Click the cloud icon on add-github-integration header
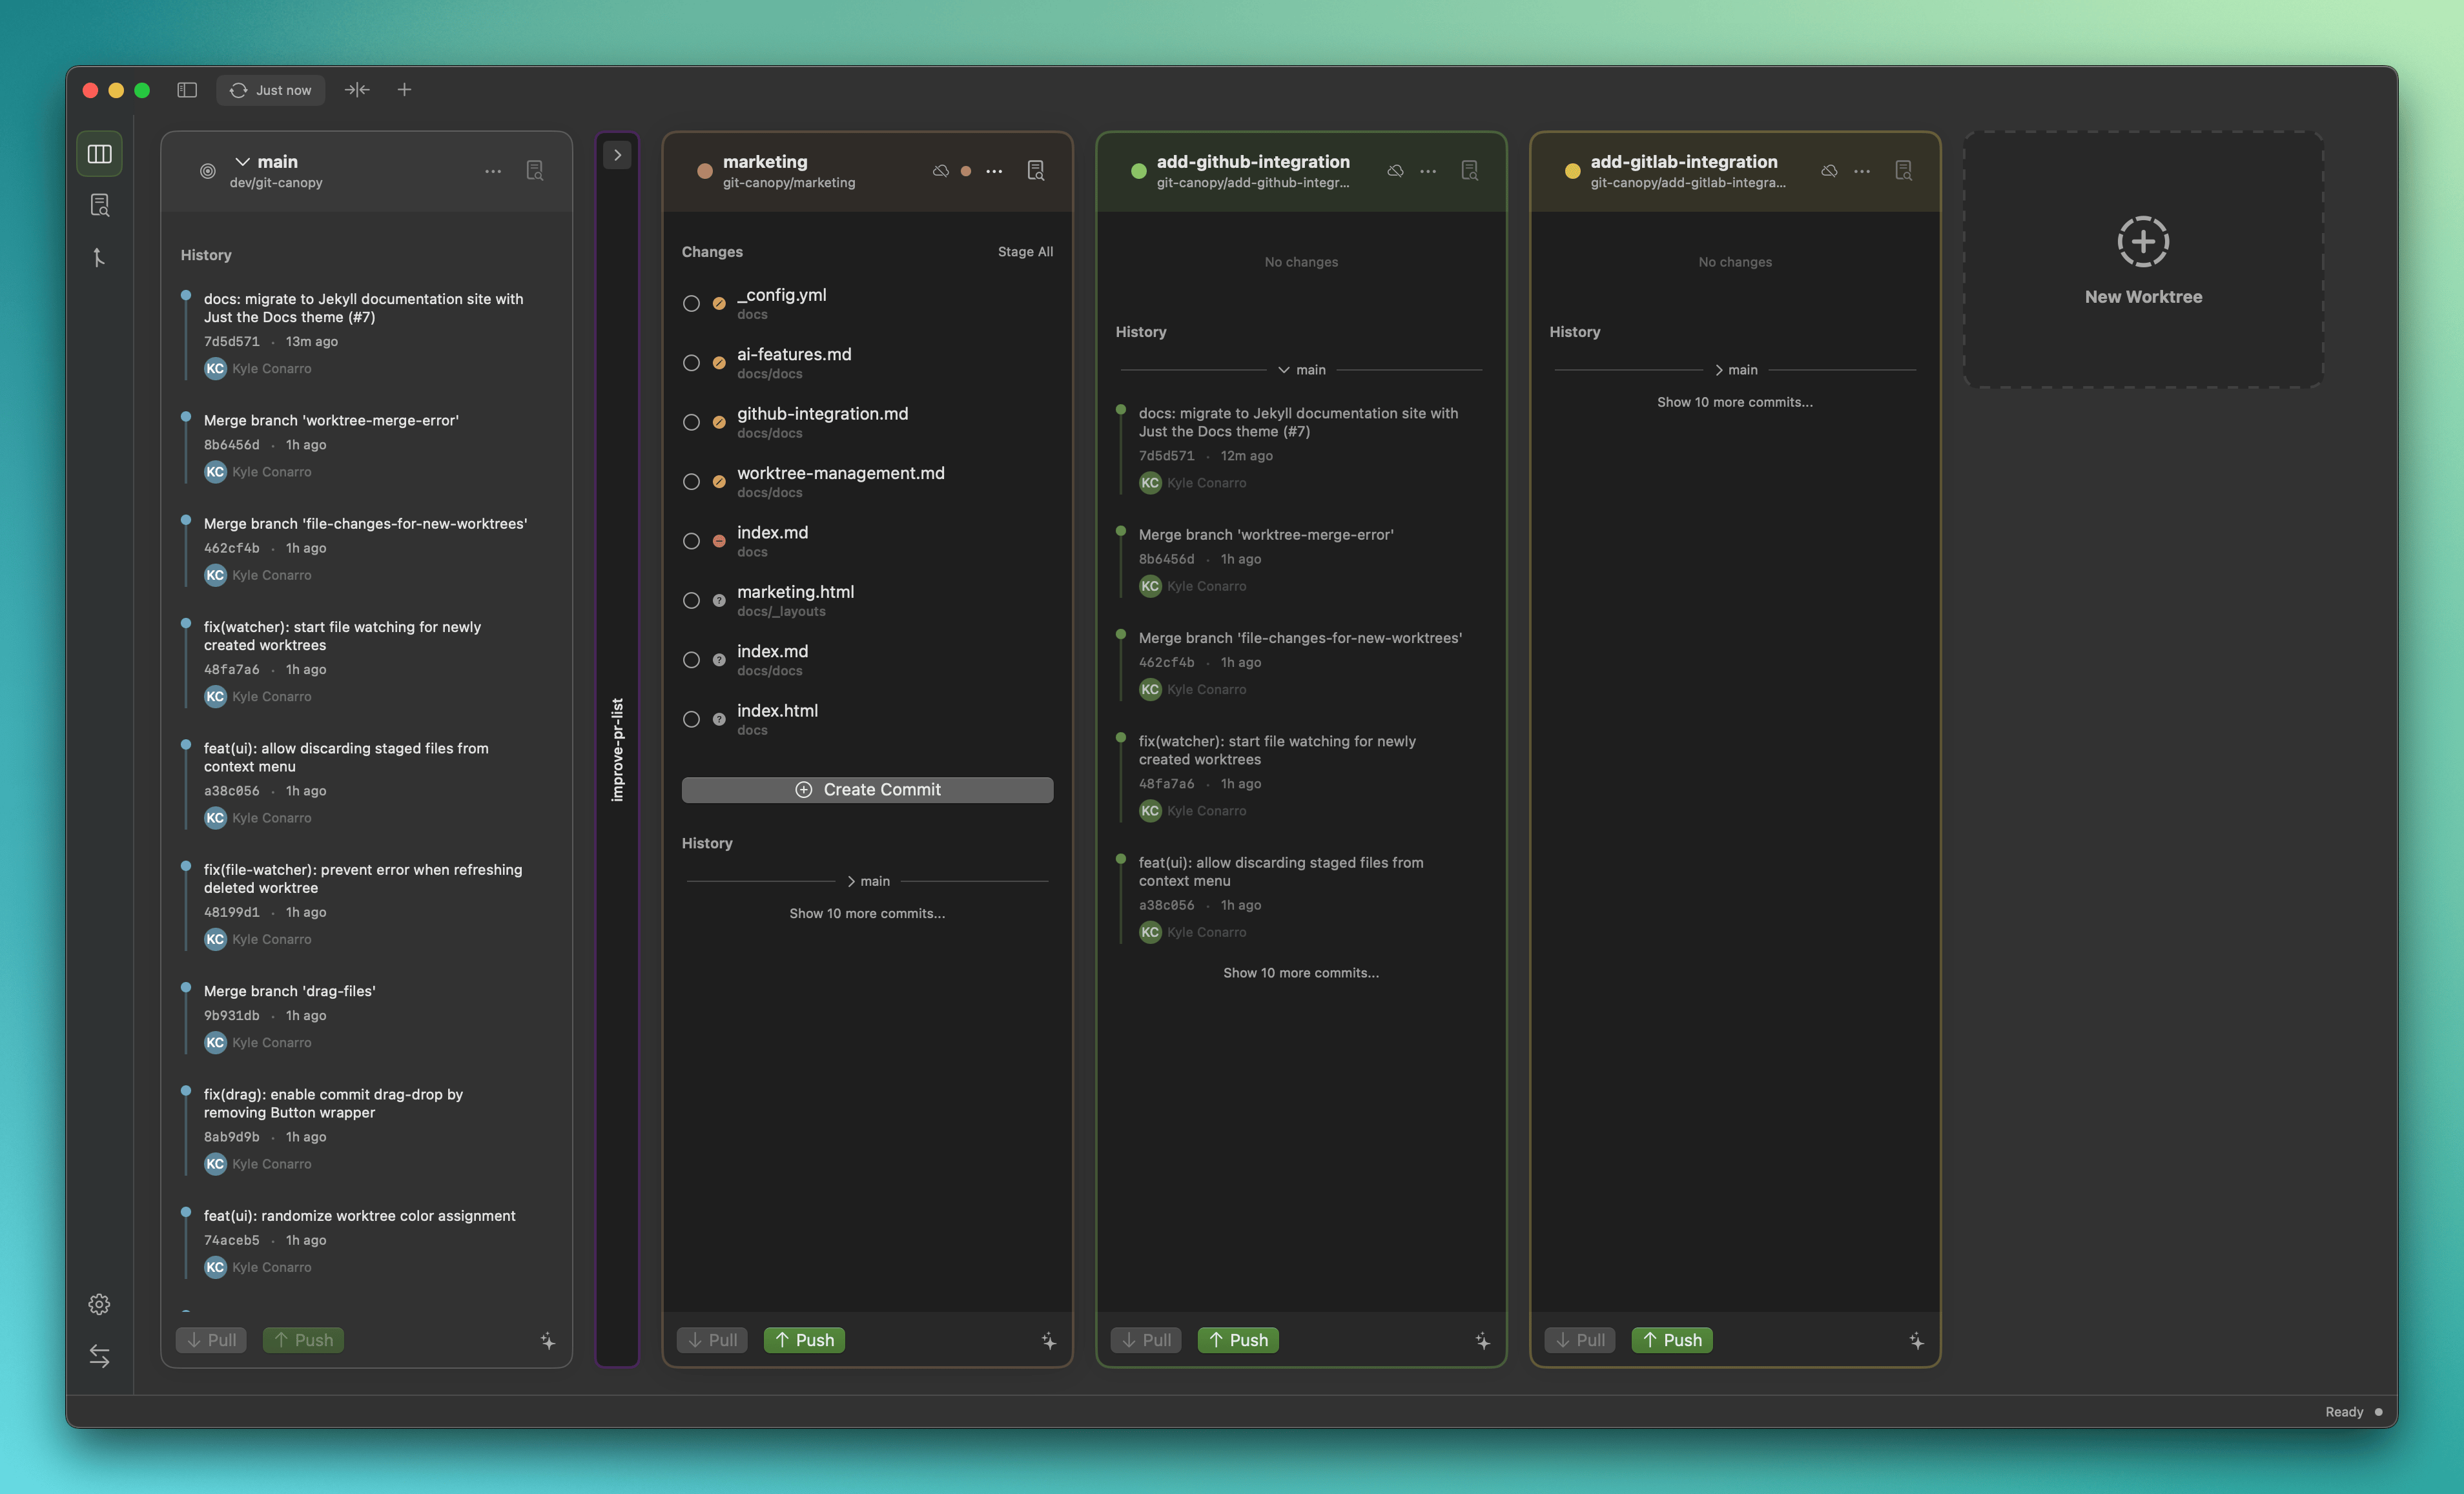Viewport: 2464px width, 1494px height. pos(1396,170)
